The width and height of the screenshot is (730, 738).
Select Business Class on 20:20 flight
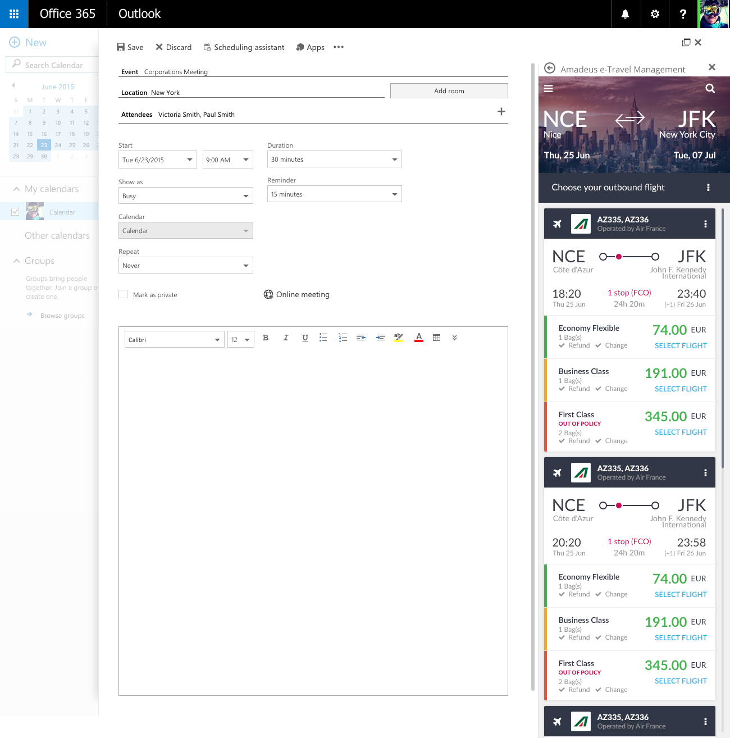[x=681, y=637]
